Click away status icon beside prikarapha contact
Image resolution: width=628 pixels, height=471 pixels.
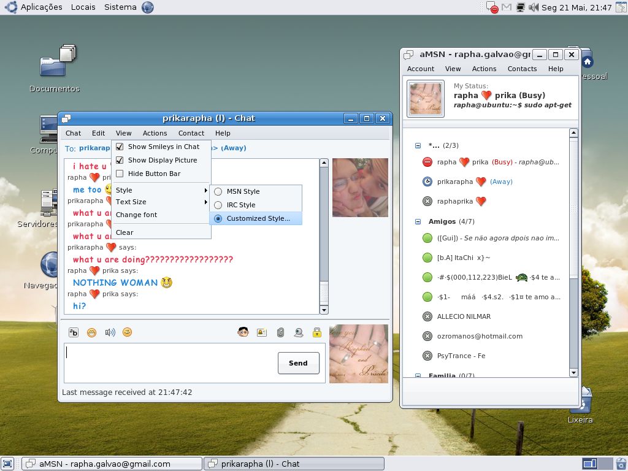(427, 182)
